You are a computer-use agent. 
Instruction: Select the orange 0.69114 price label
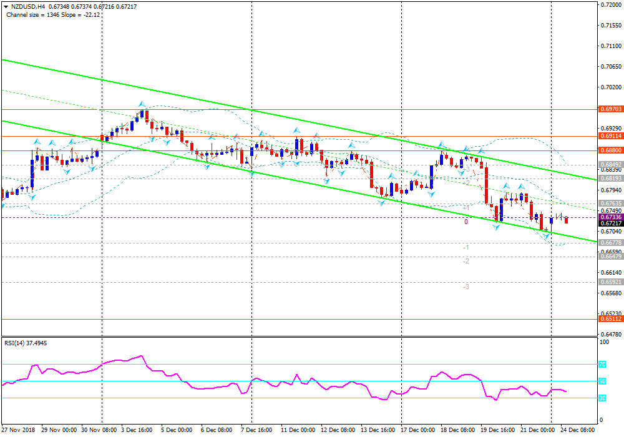(610, 136)
